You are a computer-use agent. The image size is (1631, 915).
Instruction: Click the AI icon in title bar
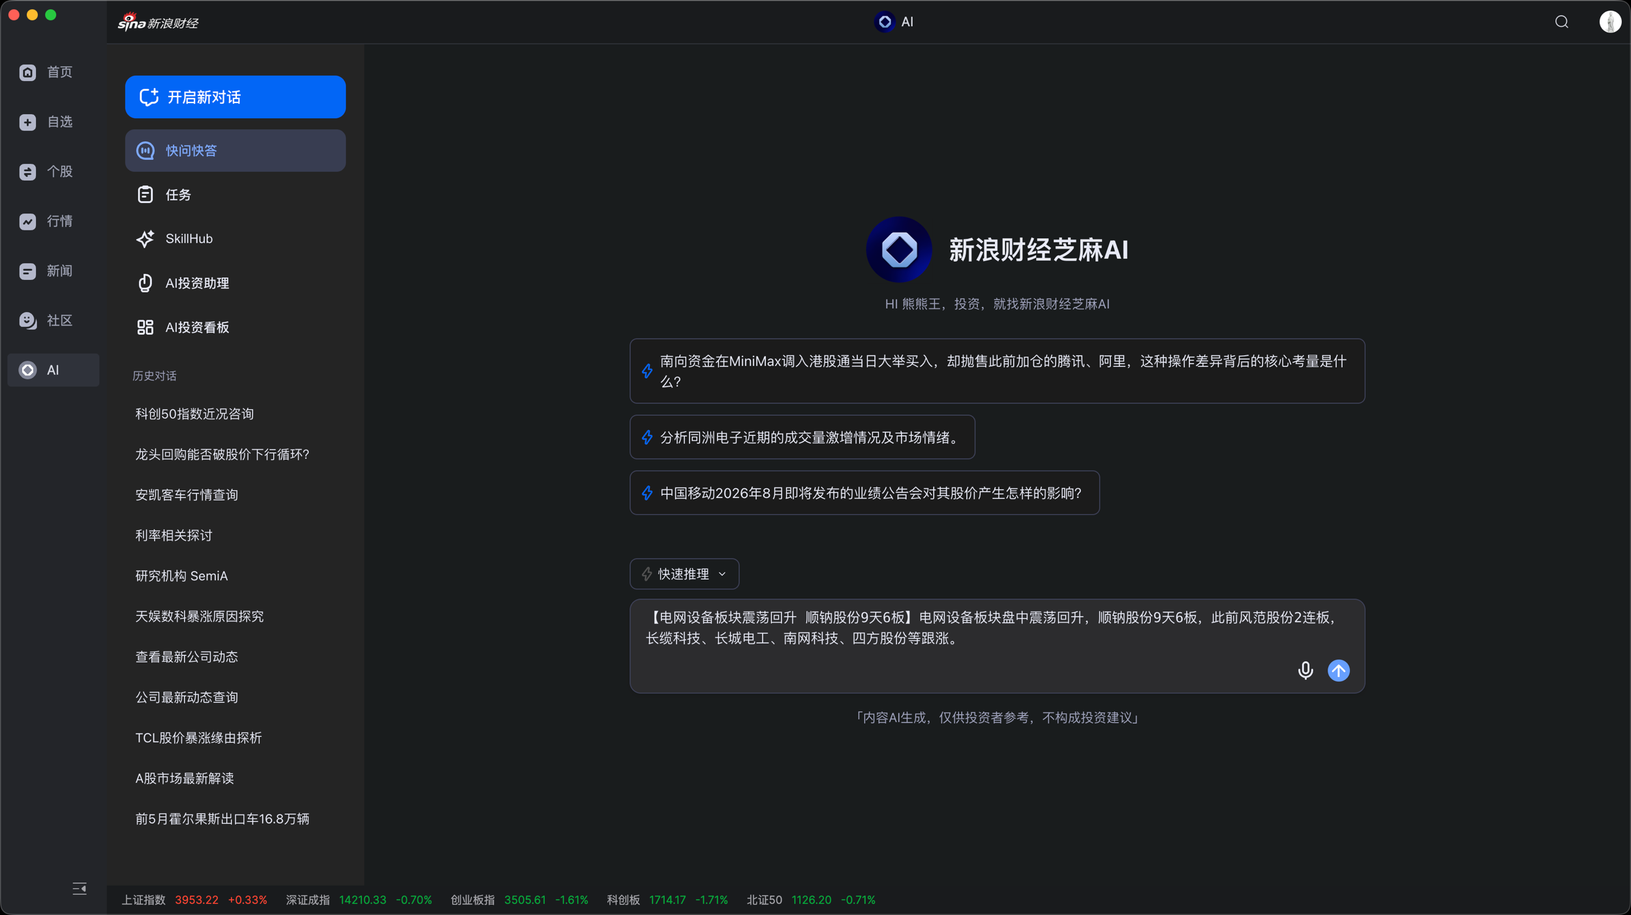click(885, 22)
